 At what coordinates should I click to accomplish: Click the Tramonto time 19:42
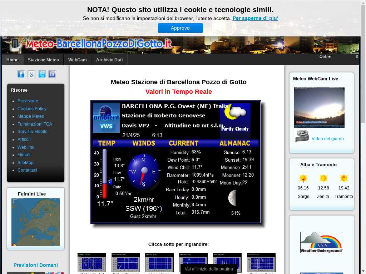pyautogui.click(x=344, y=188)
